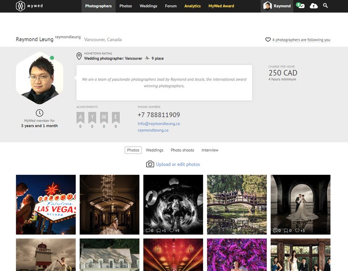Open the purple flowers photo

pyautogui.click(x=237, y=255)
